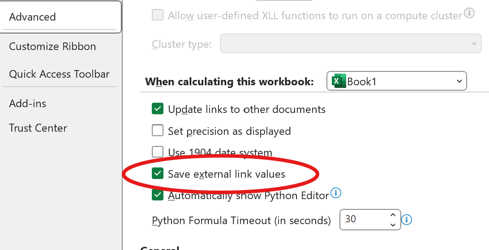
Task: Enable Use 1904 date system
Action: (x=158, y=152)
